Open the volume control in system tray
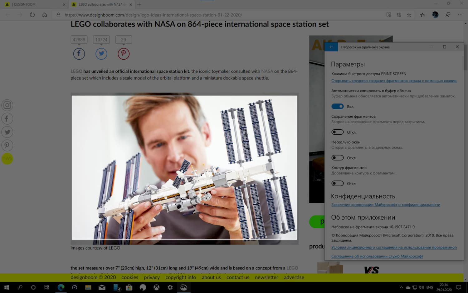The image size is (468, 293). pyautogui.click(x=422, y=287)
